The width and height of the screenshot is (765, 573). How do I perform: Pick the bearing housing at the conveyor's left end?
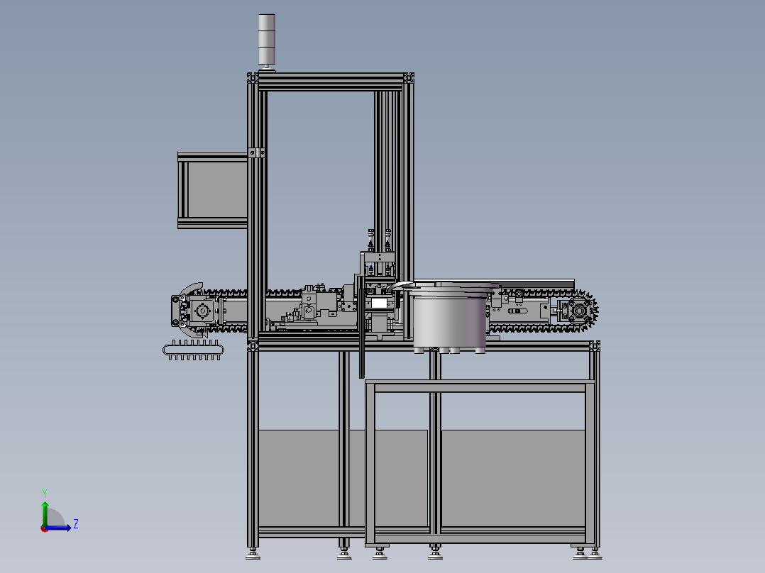(202, 311)
